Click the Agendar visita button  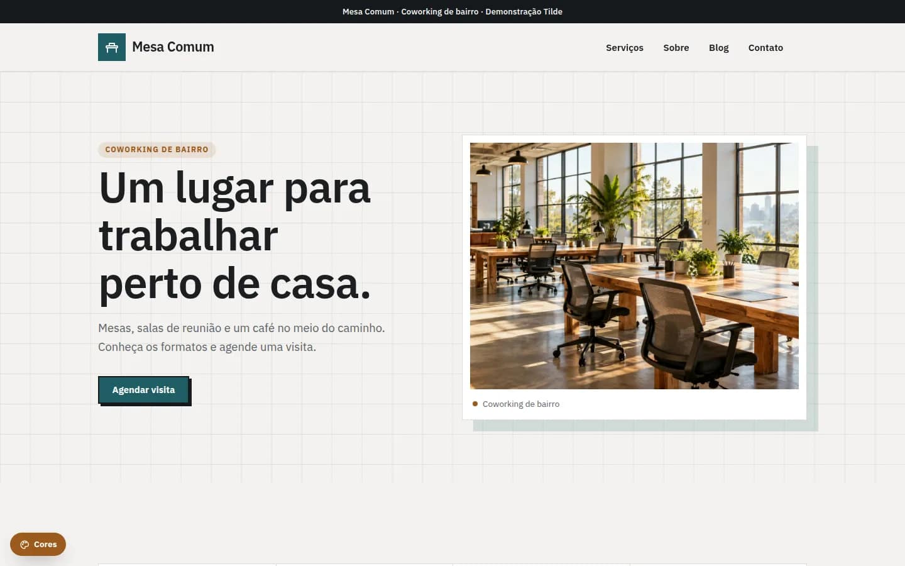[x=144, y=390]
